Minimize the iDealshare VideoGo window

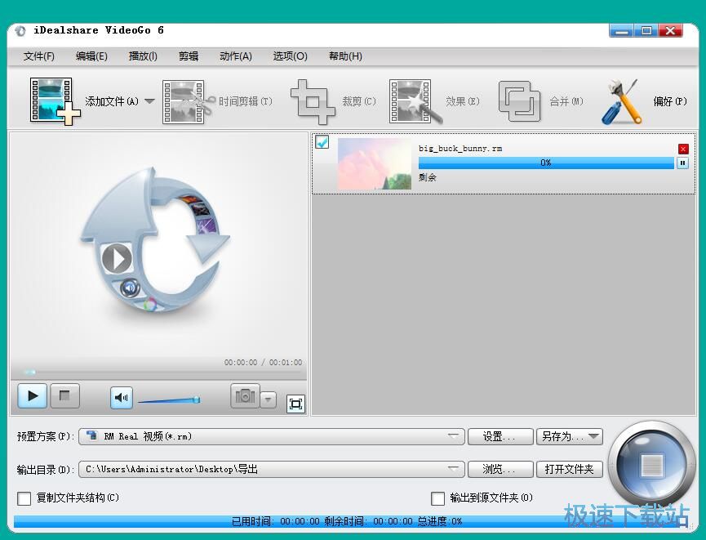coord(621,31)
